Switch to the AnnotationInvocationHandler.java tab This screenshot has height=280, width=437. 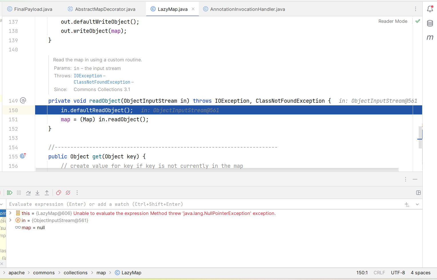click(x=247, y=9)
